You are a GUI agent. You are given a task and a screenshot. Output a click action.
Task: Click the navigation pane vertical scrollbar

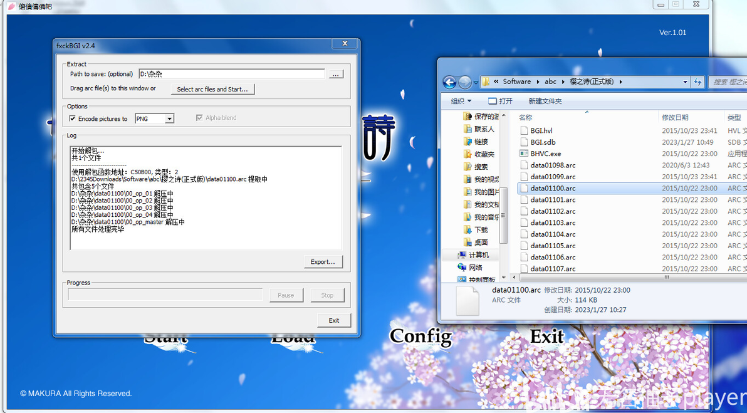pos(504,216)
